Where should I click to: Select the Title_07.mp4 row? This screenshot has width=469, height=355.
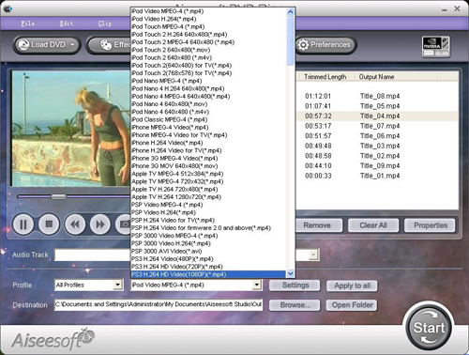pyautogui.click(x=377, y=126)
